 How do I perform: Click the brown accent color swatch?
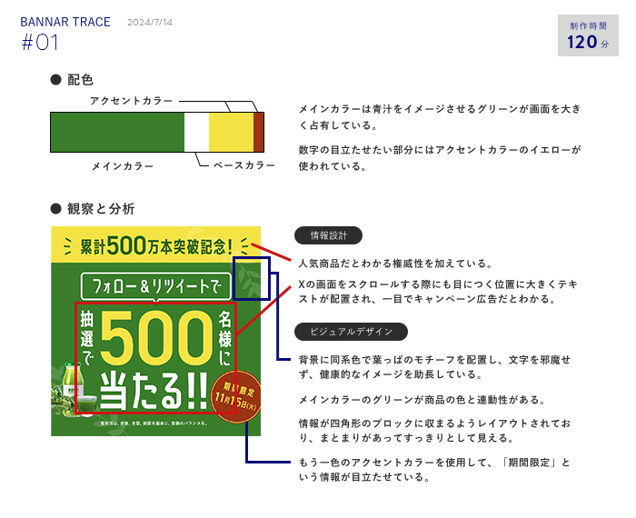259,132
